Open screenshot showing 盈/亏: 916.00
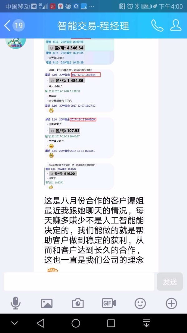 79,176
